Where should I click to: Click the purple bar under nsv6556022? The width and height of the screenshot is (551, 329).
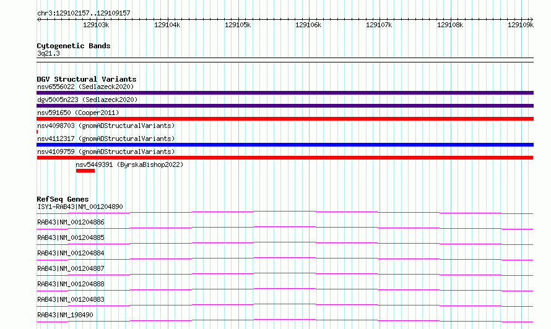285,93
